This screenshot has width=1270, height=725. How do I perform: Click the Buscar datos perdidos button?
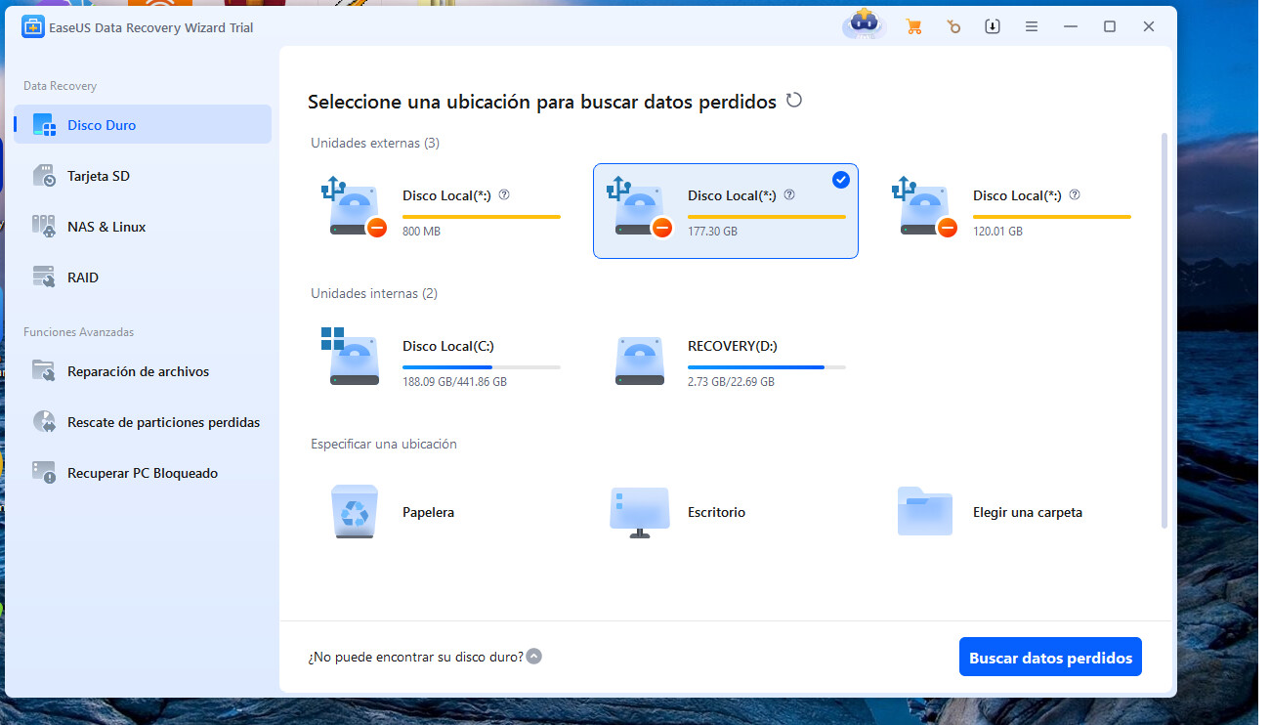pos(1050,658)
